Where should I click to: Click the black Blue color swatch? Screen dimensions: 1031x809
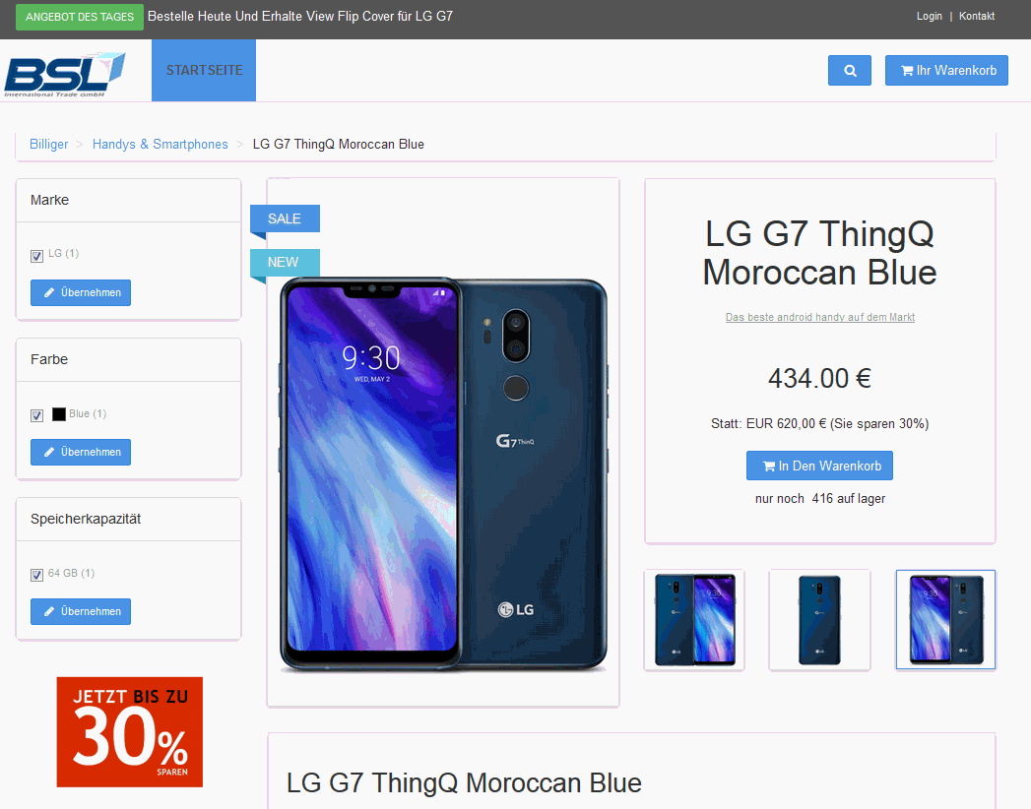[58, 414]
